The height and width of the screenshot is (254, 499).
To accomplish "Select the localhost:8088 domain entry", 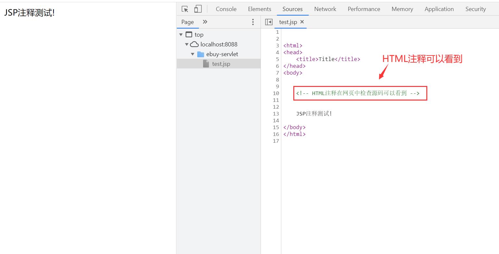I will (219, 44).
